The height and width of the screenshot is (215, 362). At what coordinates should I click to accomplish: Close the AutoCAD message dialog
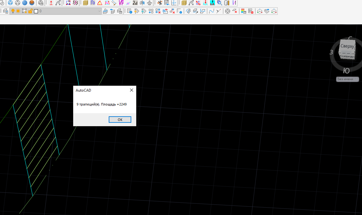(x=132, y=90)
